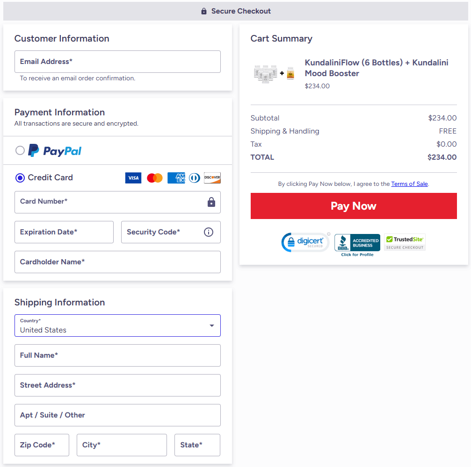Screen dimensions: 471x467
Task: Click the DigiCert Secured badge
Action: (x=306, y=242)
